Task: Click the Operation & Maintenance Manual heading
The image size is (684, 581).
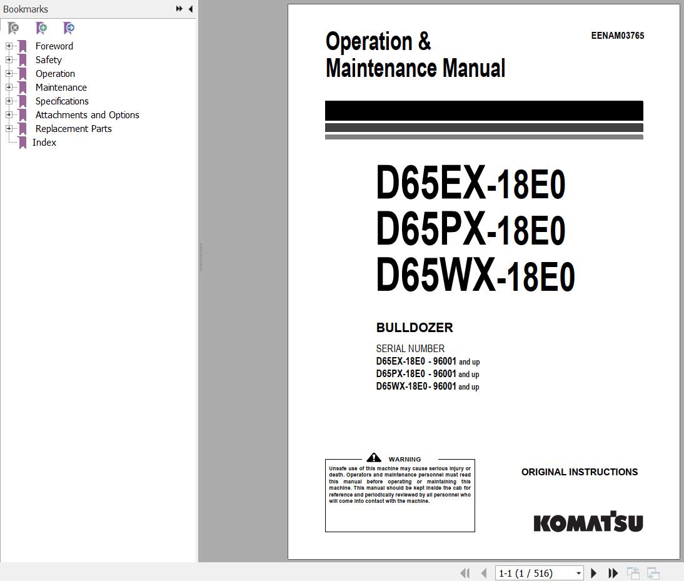Action: [415, 55]
